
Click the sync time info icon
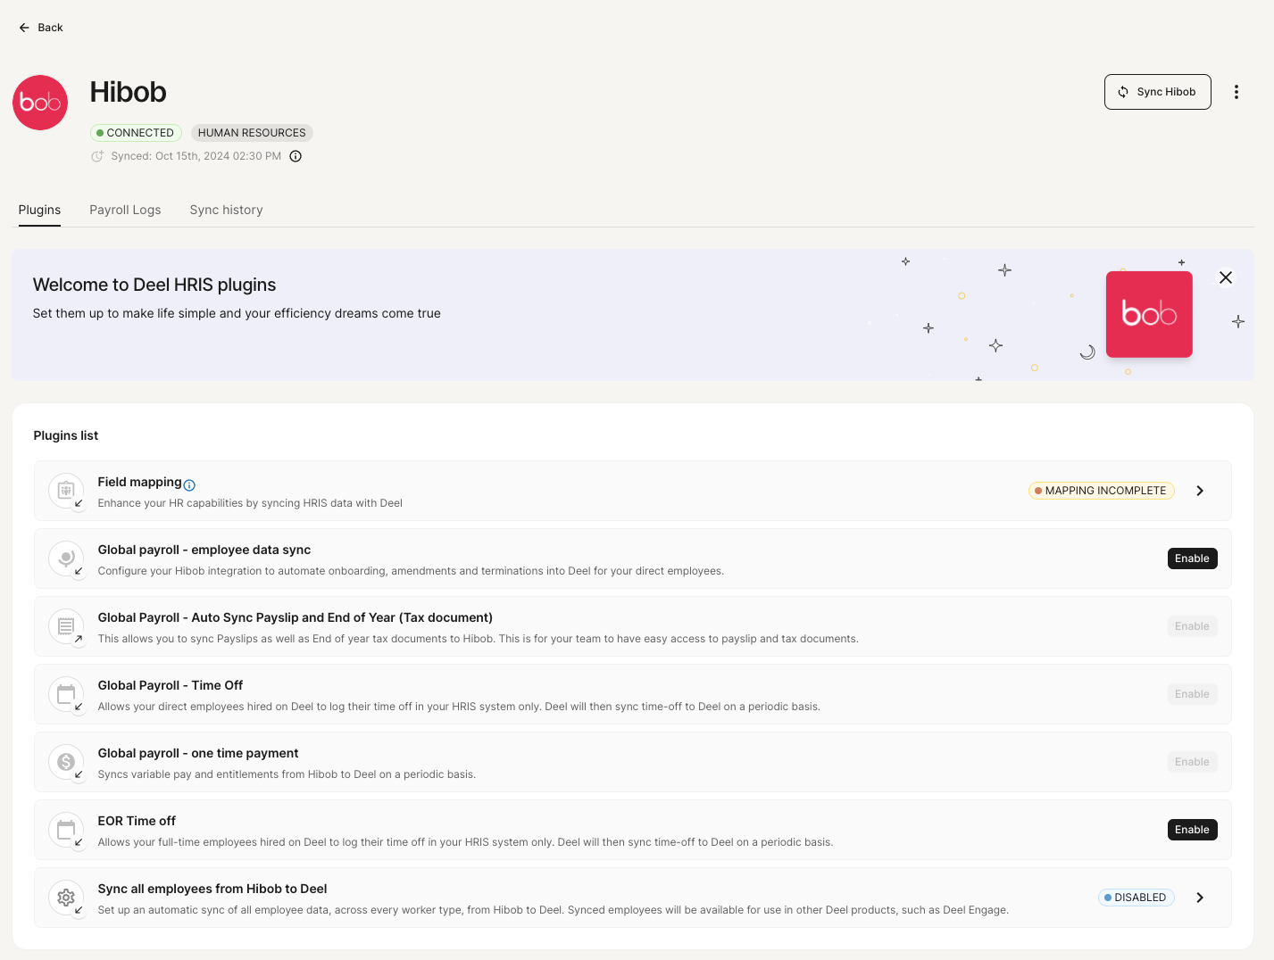click(x=296, y=156)
